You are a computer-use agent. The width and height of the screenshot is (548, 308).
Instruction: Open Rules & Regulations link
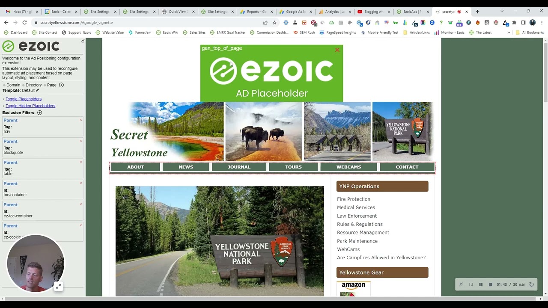click(360, 224)
